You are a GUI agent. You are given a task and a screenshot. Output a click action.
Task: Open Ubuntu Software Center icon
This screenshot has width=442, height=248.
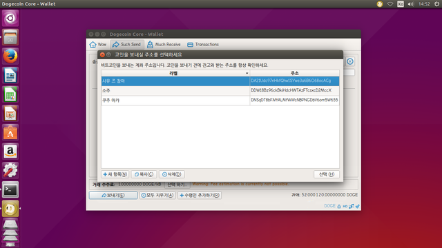click(x=10, y=132)
